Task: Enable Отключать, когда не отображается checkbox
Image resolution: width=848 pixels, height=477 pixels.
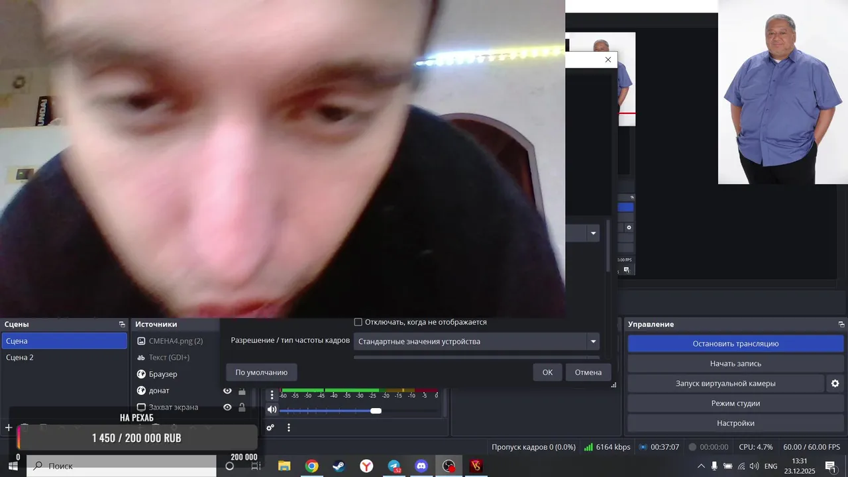Action: 358,322
